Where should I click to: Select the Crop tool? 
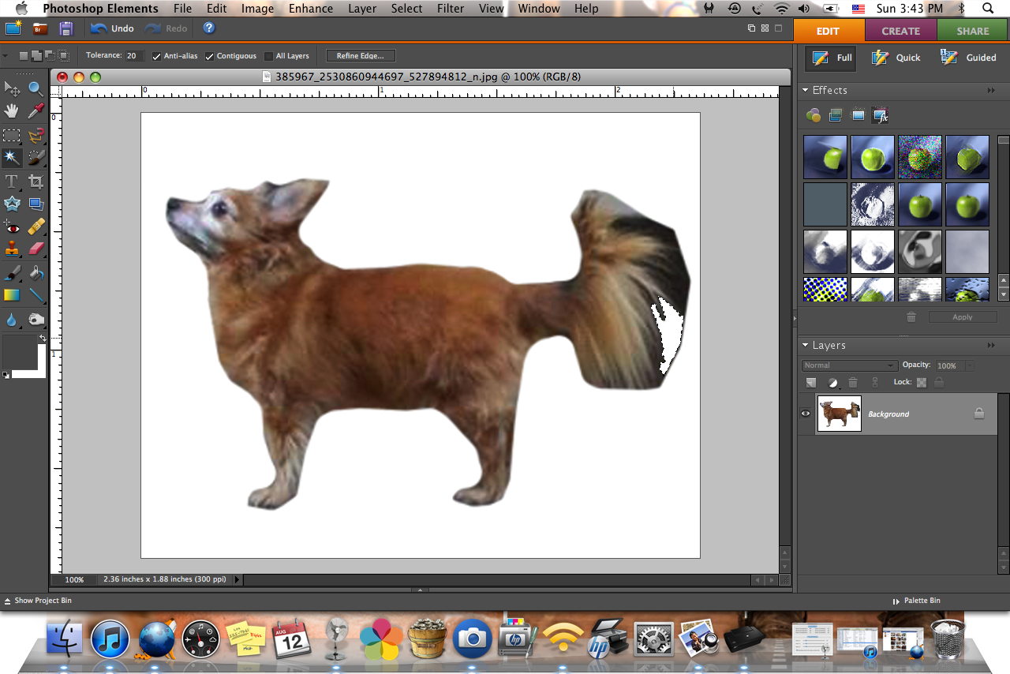pos(36,182)
